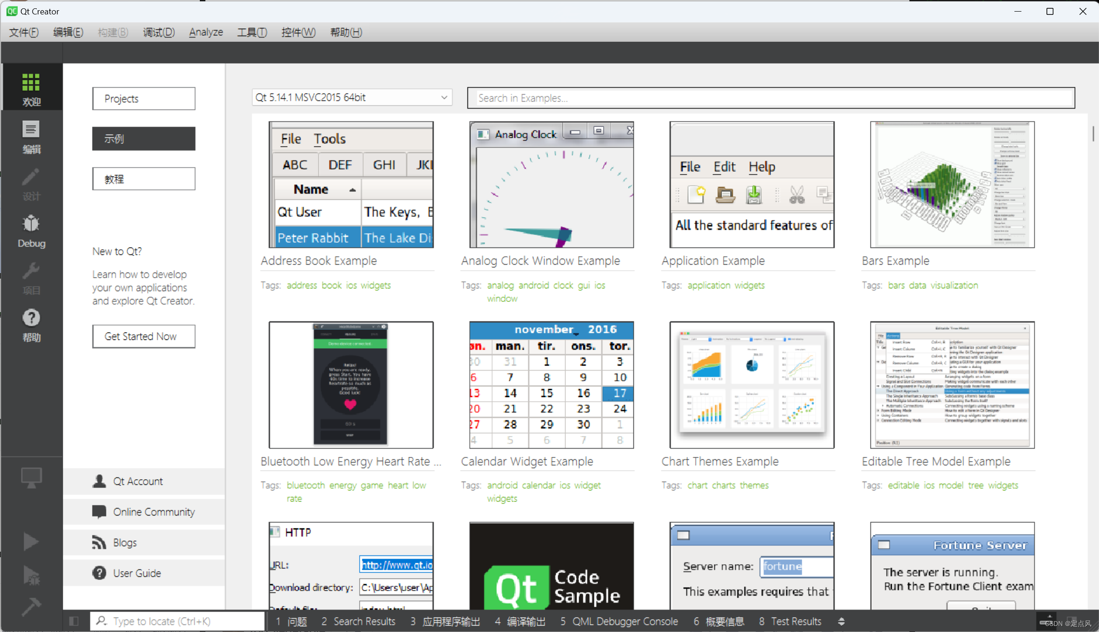The height and width of the screenshot is (632, 1099).
Task: Open the Edit mode in sidebar
Action: [x=31, y=137]
